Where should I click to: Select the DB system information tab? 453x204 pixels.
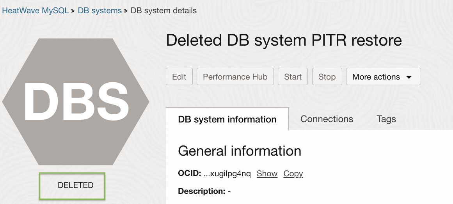point(227,119)
